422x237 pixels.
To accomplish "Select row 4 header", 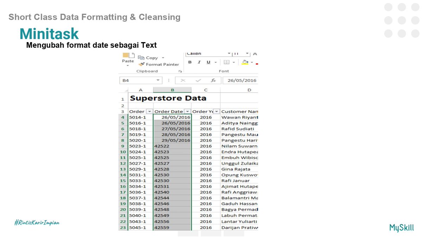I will click(x=123, y=117).
